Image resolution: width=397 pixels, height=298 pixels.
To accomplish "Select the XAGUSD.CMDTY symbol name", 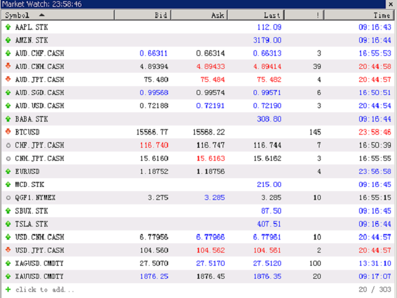I will 39,263.
